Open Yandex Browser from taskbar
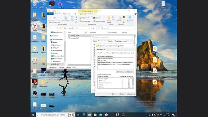Viewport: 208px width, 117px height. coord(106,115)
